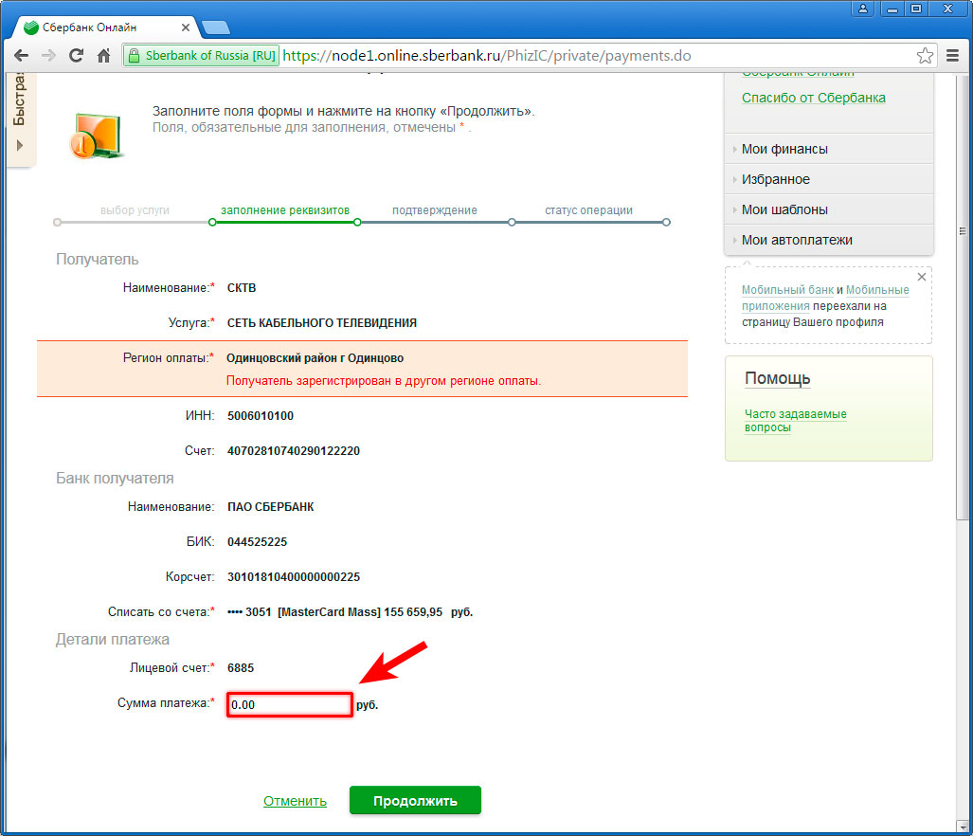Click the статус операции step label

pyautogui.click(x=588, y=210)
